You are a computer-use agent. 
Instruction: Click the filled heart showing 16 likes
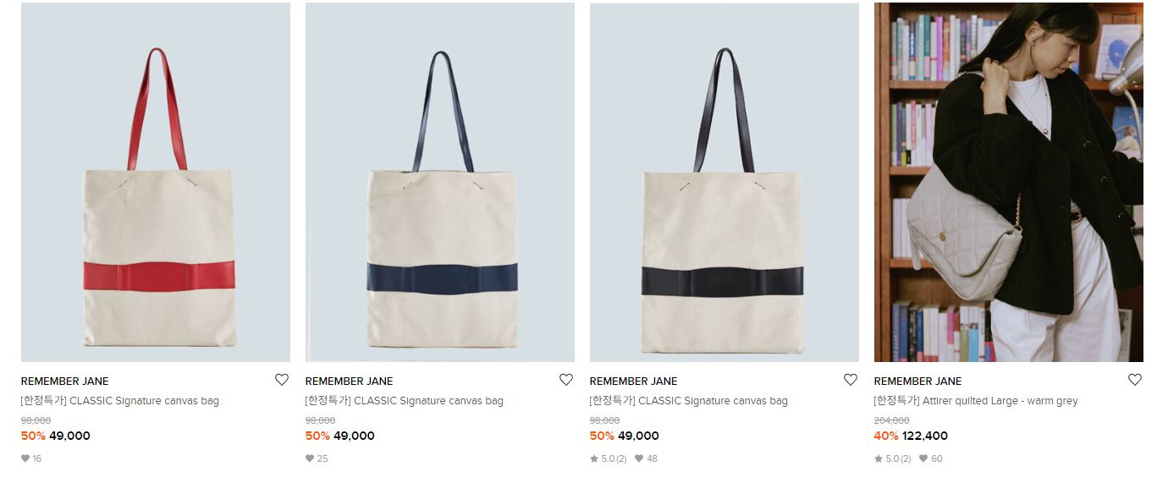tap(25, 458)
